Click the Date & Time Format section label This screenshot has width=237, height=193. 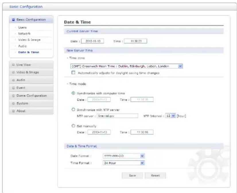82,146
